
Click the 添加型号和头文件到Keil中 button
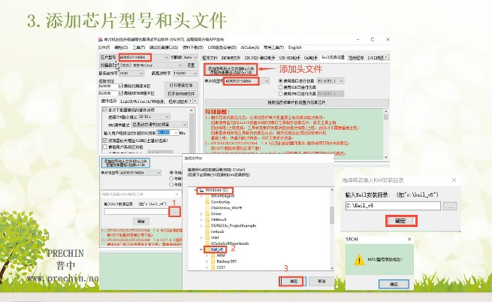click(231, 70)
